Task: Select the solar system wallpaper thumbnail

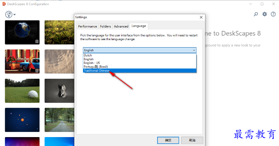Action: pos(22,120)
